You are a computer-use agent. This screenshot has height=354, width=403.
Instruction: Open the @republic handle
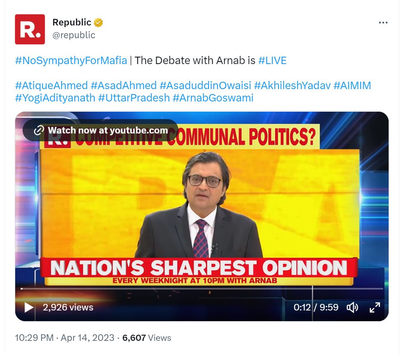[74, 35]
